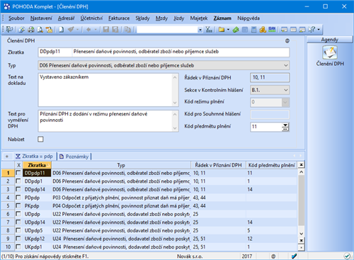This screenshot has width=354, height=260.
Task: Click the IBAN icon in the toolbar
Action: (272, 30)
